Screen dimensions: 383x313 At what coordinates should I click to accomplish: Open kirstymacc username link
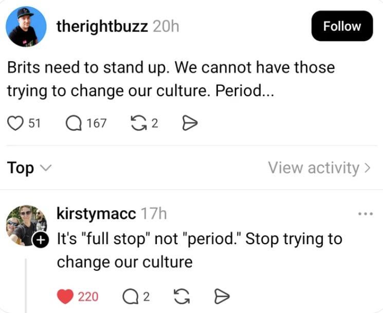[96, 213]
